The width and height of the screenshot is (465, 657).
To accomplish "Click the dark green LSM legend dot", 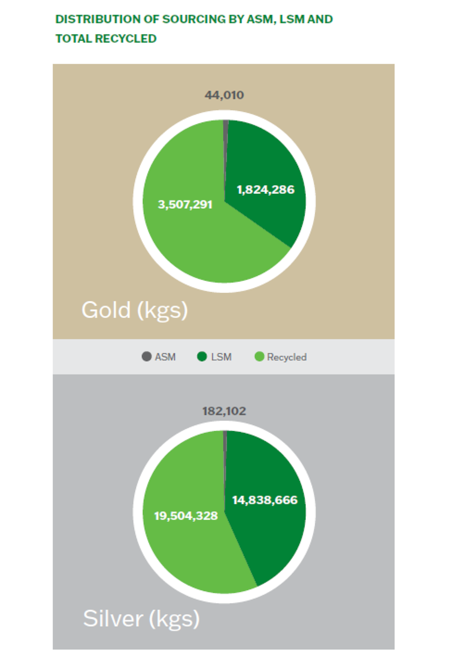I will point(202,357).
